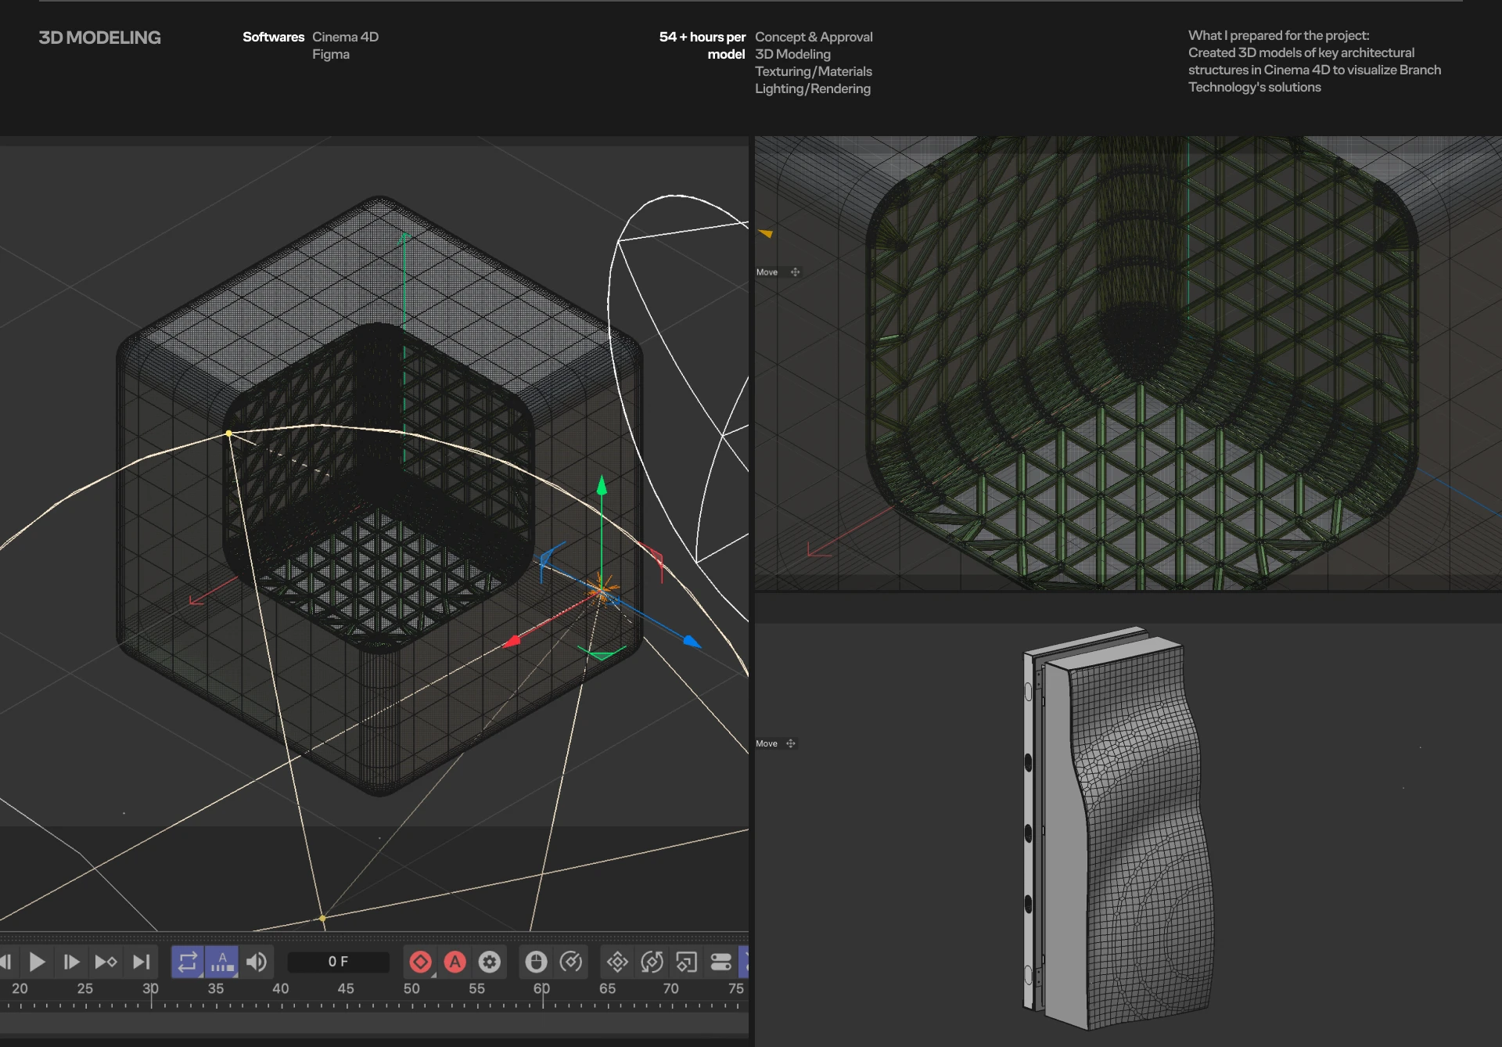This screenshot has width=1502, height=1047.
Task: Open keyframe selection settings gear
Action: (490, 962)
